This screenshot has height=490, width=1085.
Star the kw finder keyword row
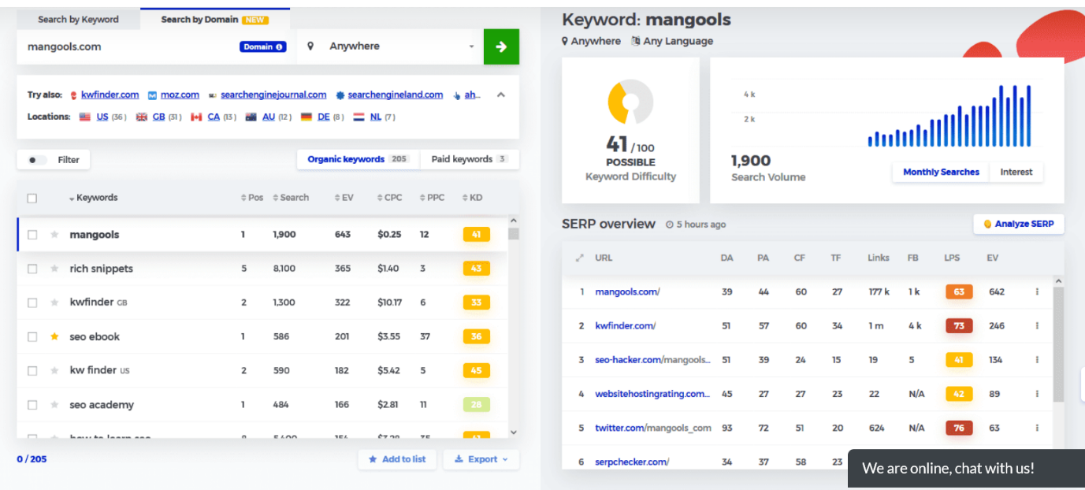[x=54, y=370]
